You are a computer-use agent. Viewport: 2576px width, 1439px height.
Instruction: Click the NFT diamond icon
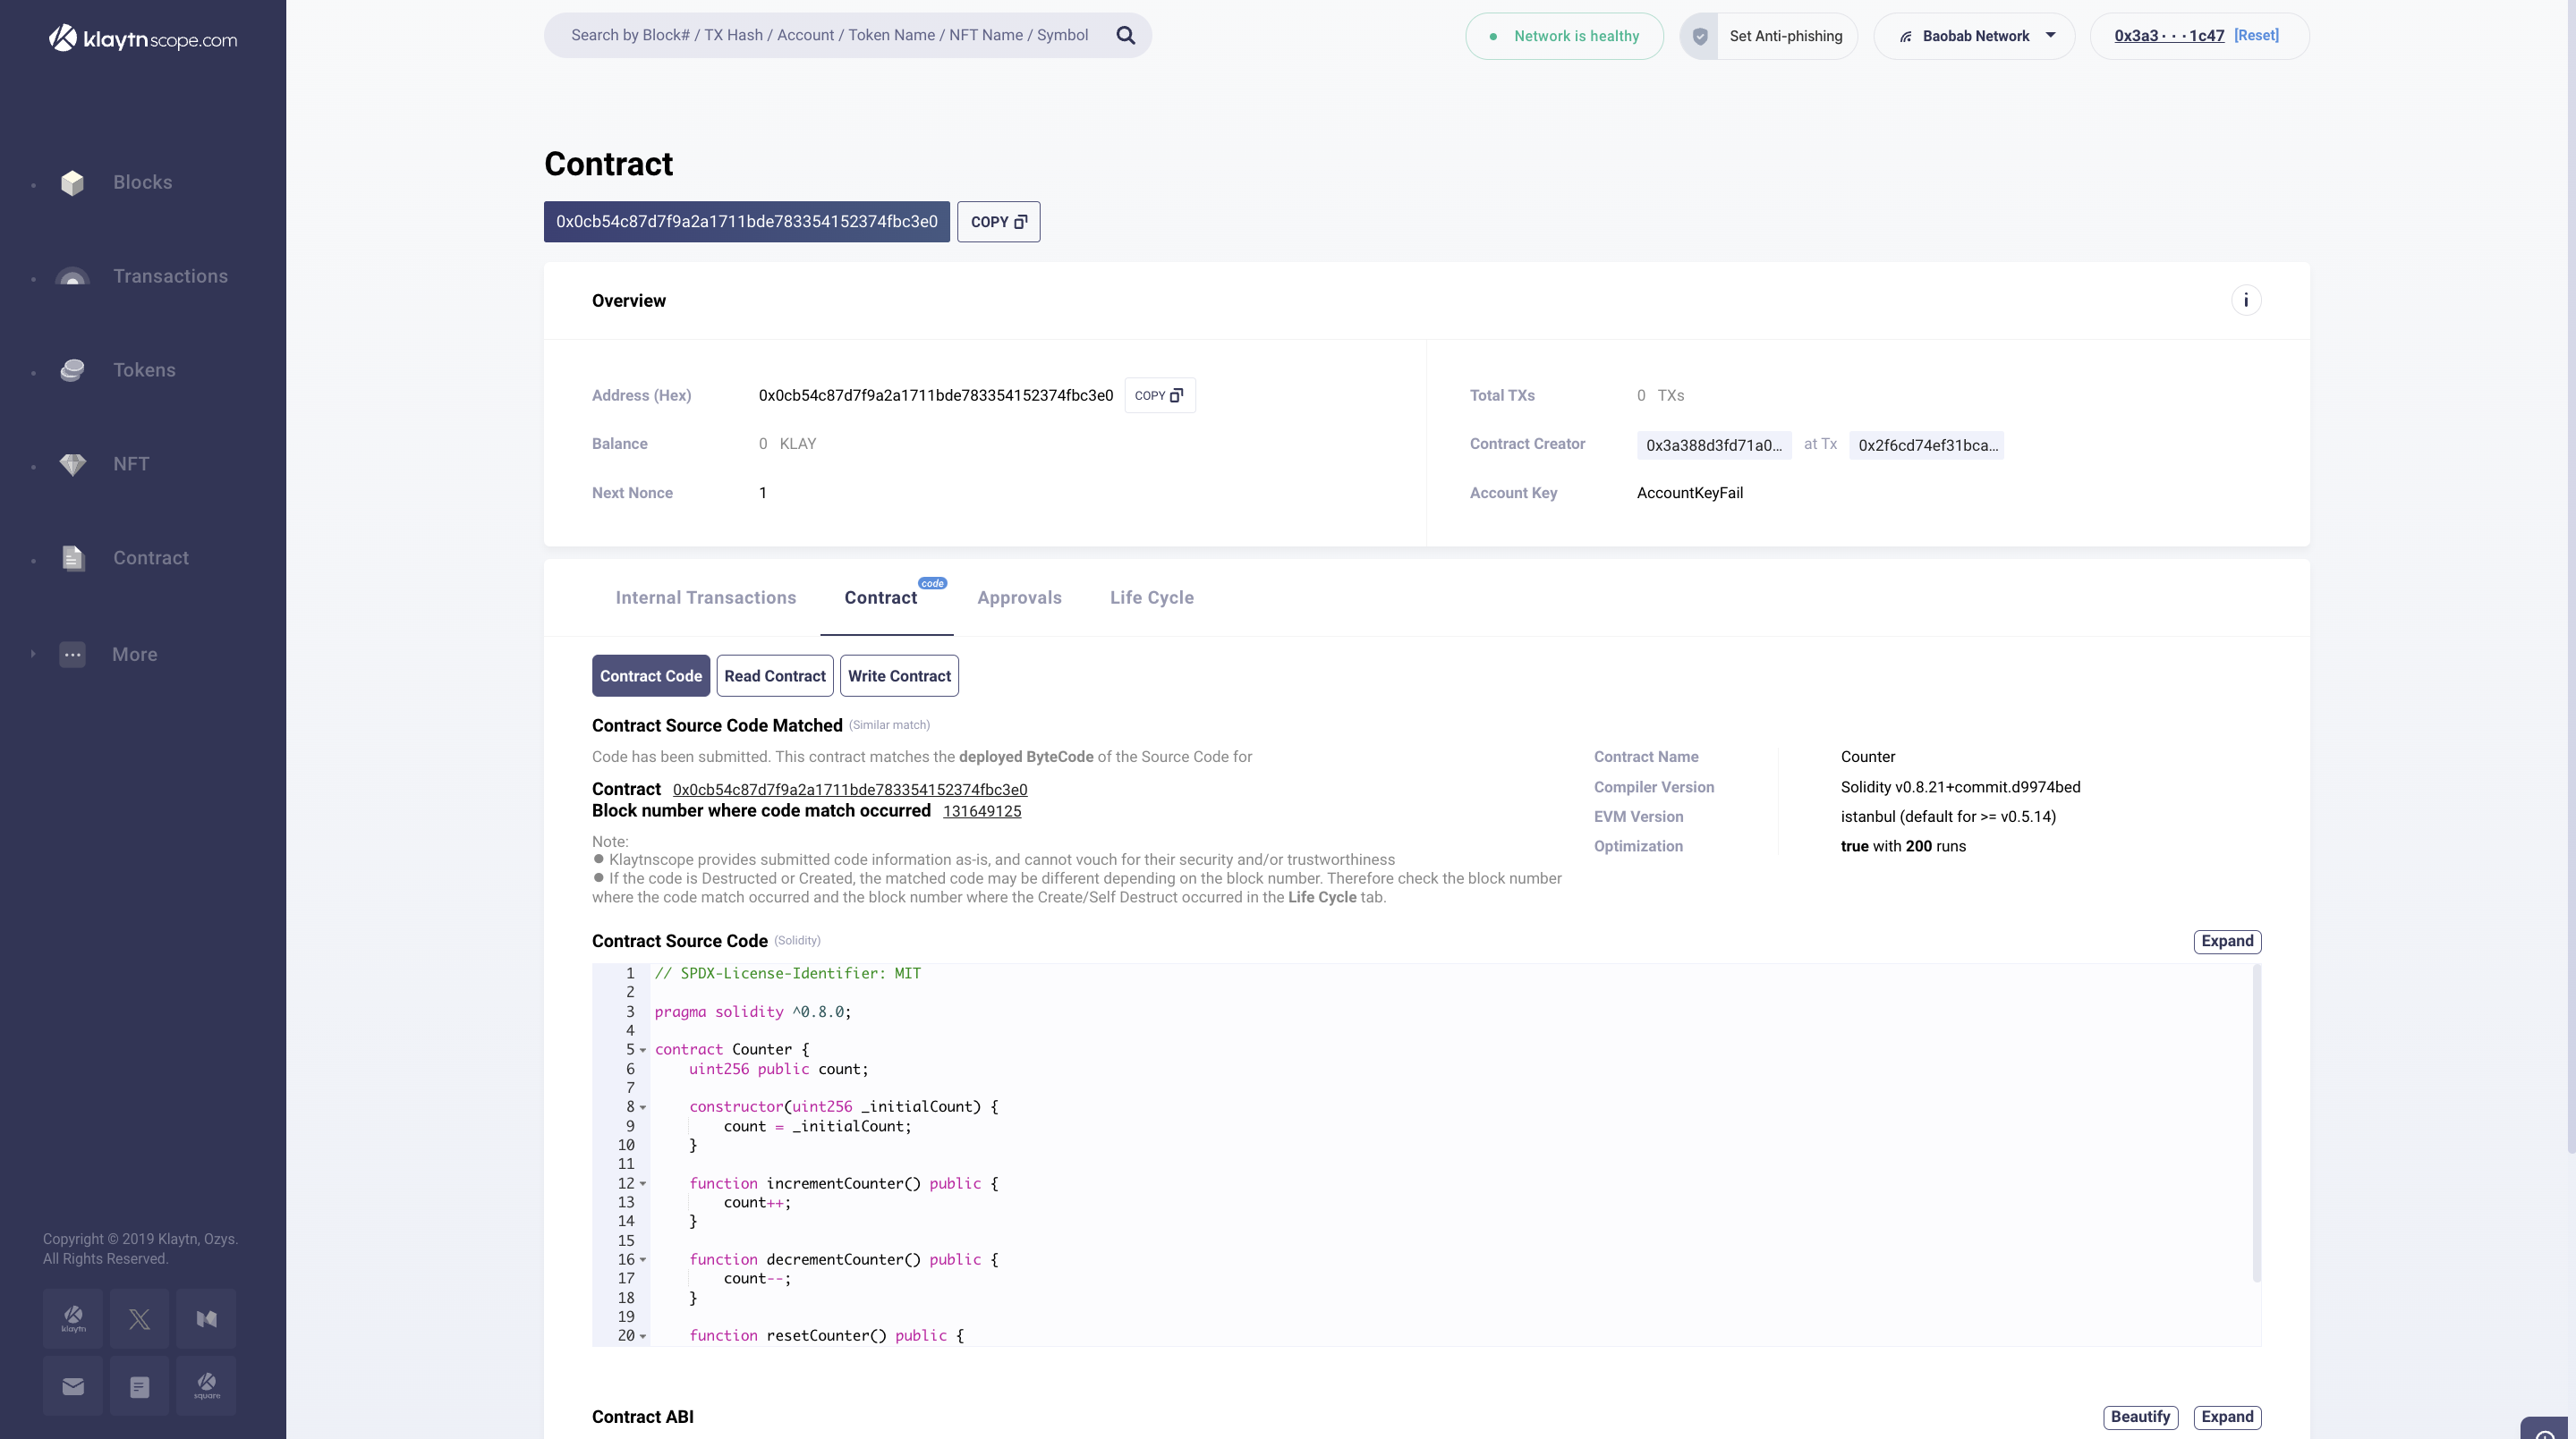coord(72,465)
